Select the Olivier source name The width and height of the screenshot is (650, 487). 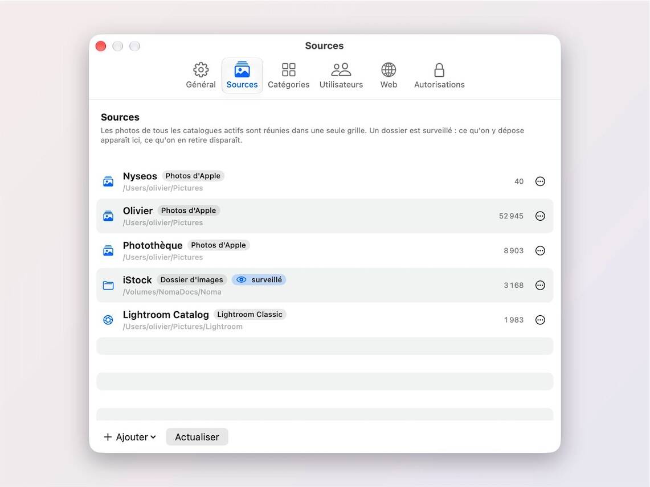(x=138, y=211)
